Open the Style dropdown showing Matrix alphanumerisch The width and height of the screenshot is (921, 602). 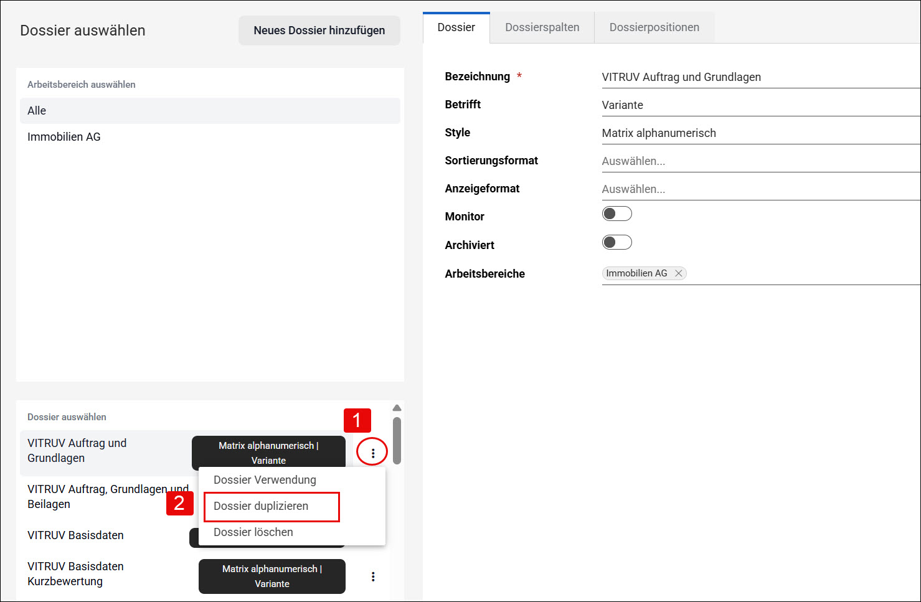760,133
